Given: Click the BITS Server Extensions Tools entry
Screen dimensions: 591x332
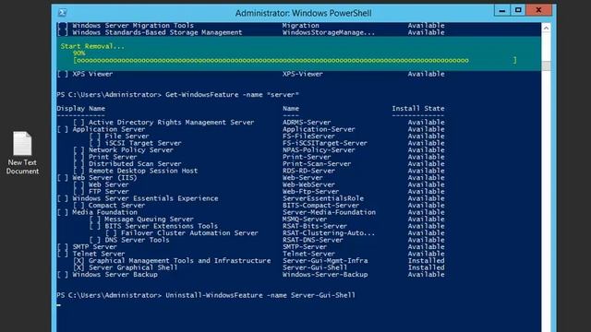Looking at the screenshot, I should point(162,226).
